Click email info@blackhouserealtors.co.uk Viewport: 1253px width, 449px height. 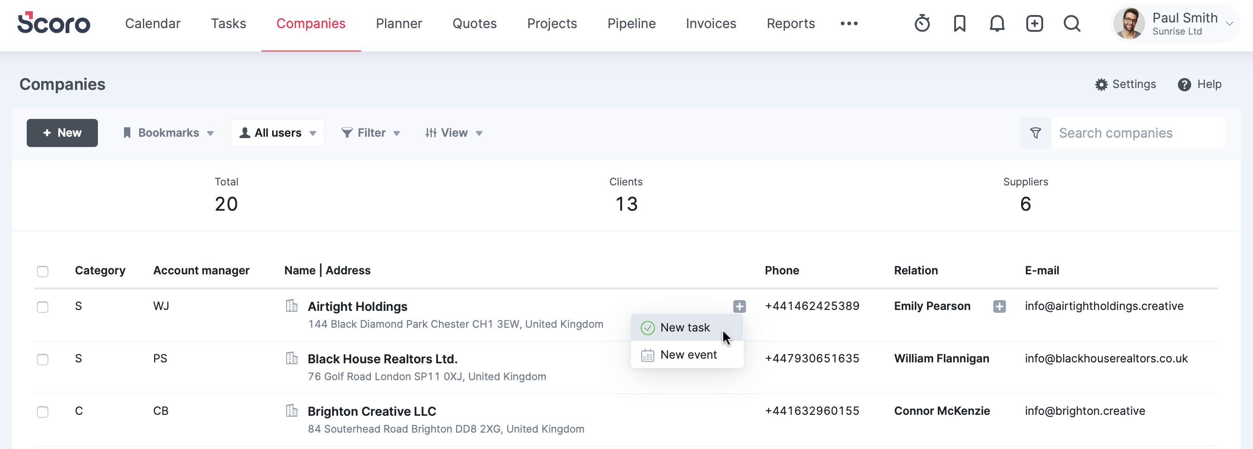[1106, 359]
